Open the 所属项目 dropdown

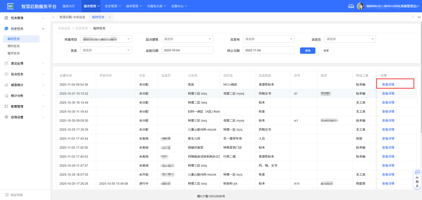coord(106,39)
